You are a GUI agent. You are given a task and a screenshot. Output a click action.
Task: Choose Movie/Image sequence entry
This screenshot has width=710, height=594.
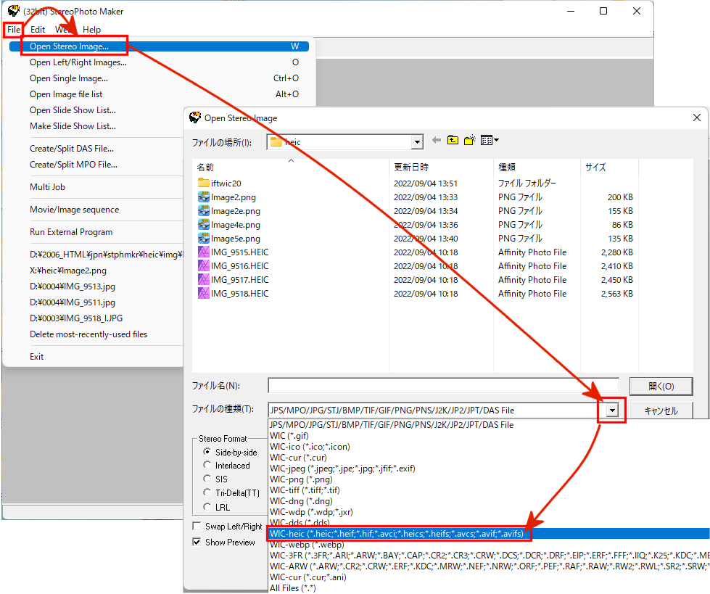coord(74,210)
